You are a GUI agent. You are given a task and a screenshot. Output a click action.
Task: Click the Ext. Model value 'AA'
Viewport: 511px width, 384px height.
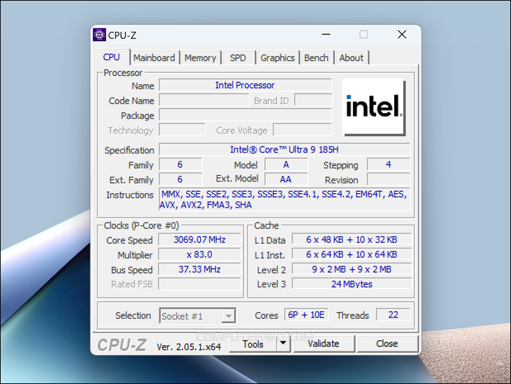pyautogui.click(x=286, y=180)
